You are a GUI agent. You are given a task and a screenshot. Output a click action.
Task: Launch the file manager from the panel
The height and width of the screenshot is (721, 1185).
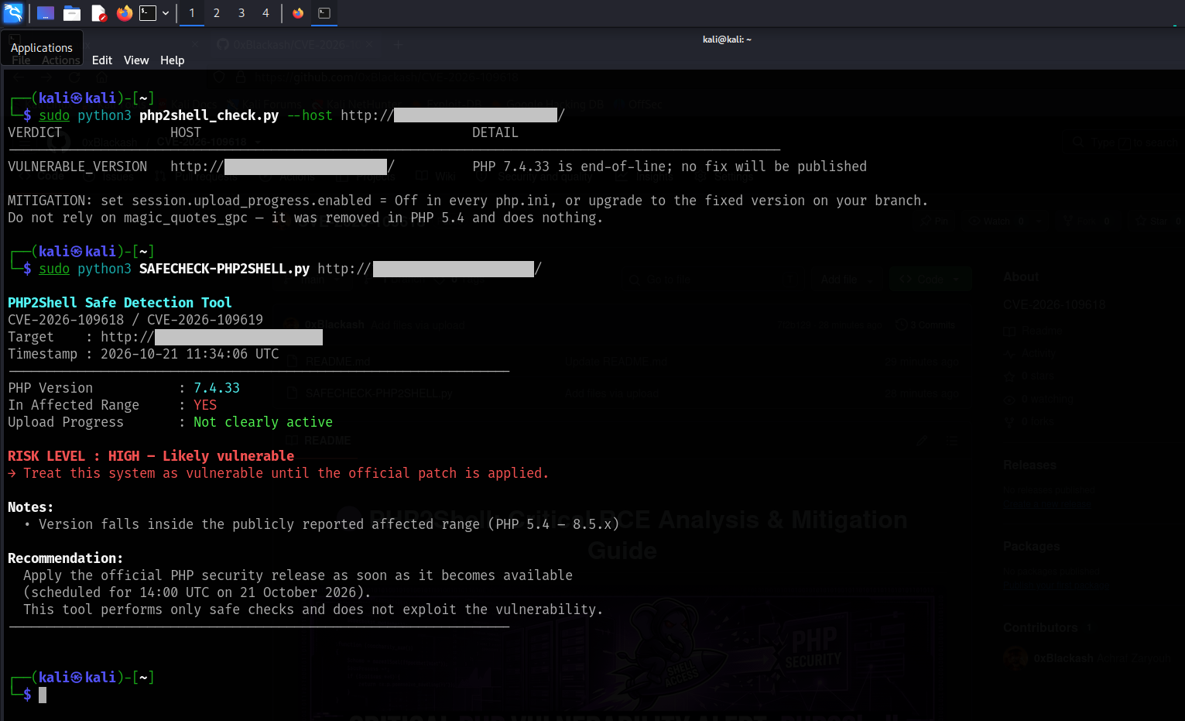pos(72,13)
